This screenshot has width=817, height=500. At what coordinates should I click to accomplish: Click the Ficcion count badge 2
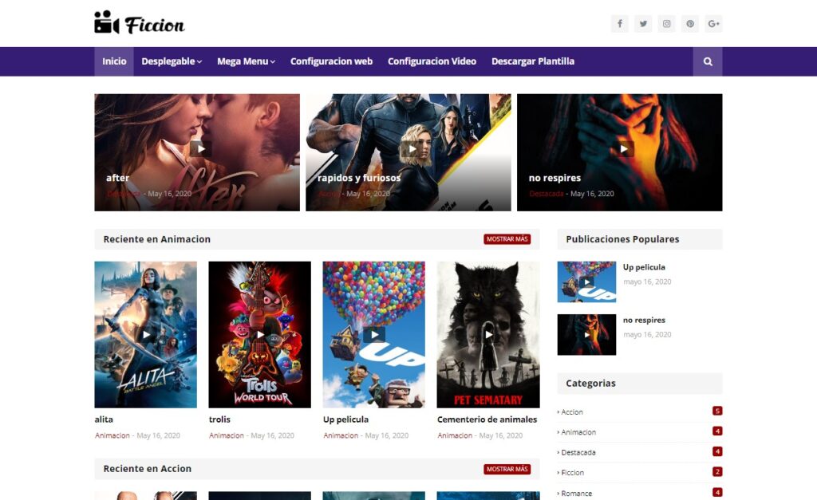click(717, 472)
